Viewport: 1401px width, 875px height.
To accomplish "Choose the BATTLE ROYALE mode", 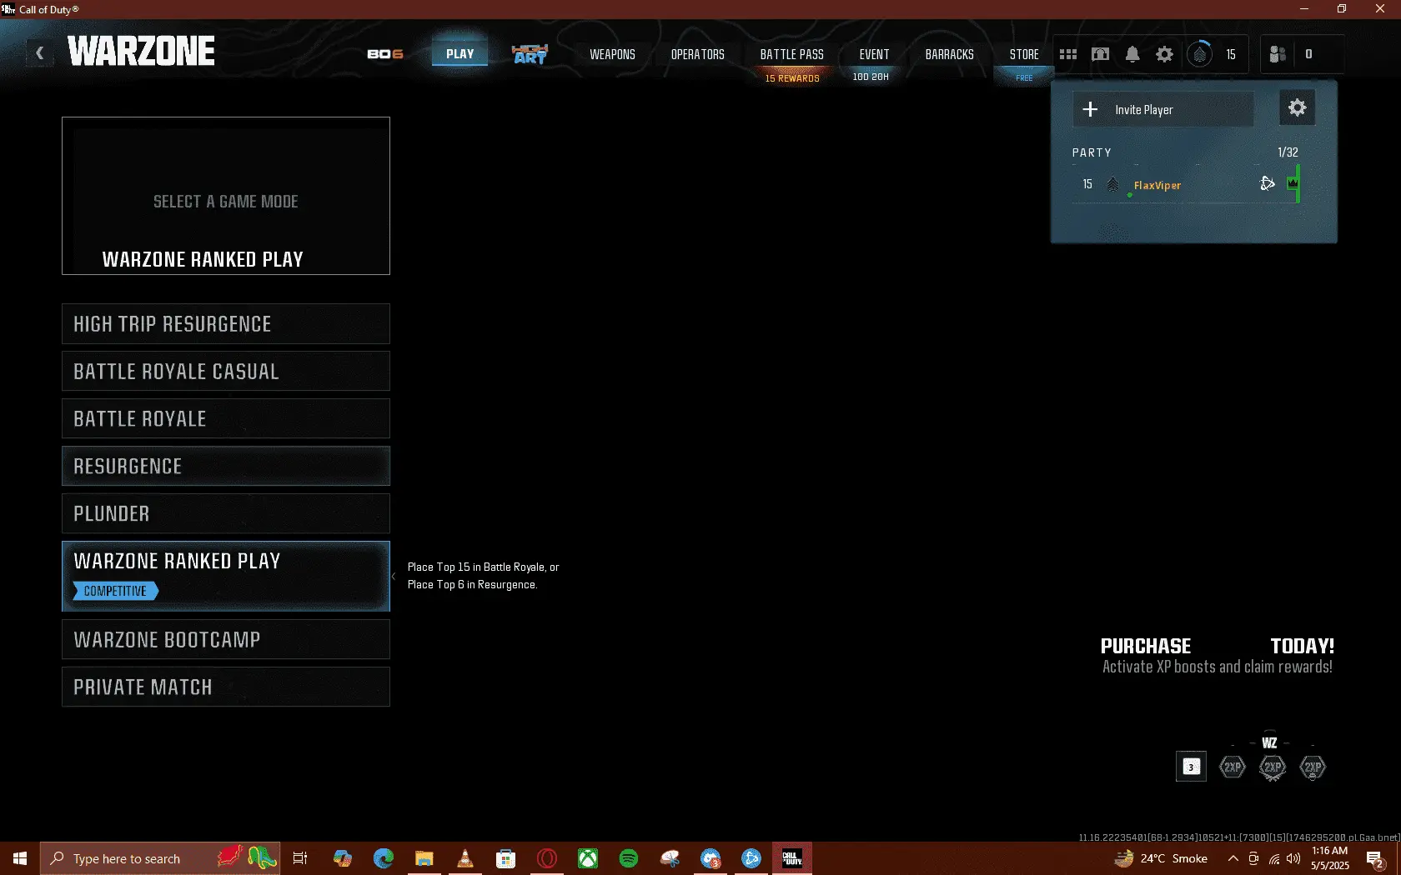I will [x=226, y=418].
